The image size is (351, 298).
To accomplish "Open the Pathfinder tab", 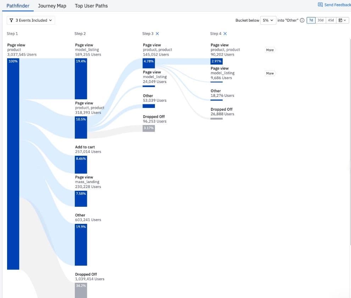I will click(18, 6).
